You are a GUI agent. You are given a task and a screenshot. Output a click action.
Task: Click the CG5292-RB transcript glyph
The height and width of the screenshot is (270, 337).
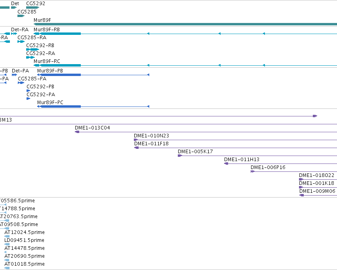[x=32, y=49]
